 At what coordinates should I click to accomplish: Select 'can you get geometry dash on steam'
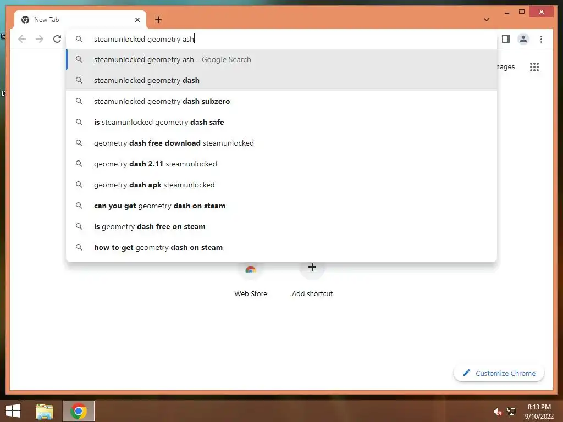point(282,206)
